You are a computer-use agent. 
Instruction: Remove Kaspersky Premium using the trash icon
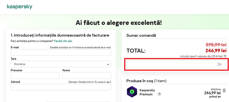224,91
